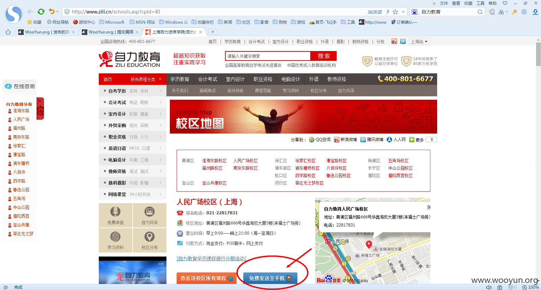Reload the page with green refresh icon
This screenshot has height=290, width=541.
pos(41,12)
